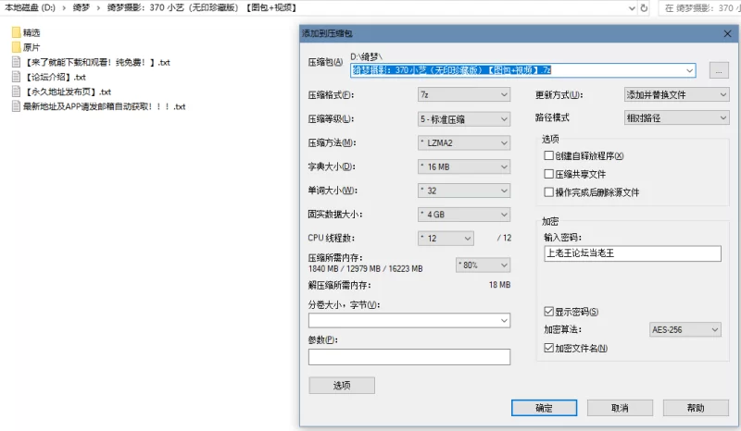Open the 压缩等级 dropdown

pos(464,119)
